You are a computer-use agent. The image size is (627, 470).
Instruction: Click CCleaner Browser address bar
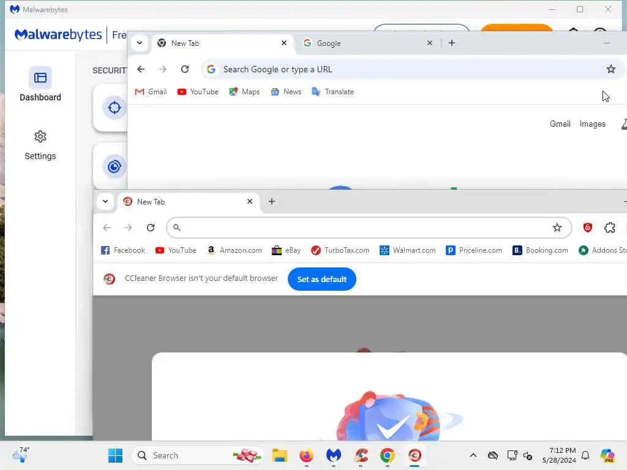pos(369,228)
